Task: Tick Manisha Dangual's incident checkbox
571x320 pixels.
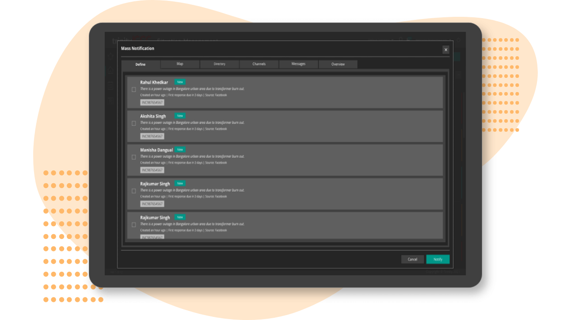Action: [133, 158]
